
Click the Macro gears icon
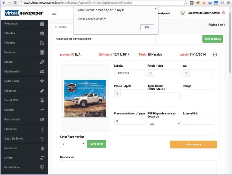click(42, 62)
